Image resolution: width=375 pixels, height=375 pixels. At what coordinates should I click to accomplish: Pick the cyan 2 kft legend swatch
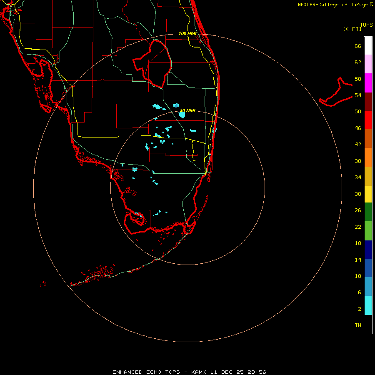[x=368, y=305]
